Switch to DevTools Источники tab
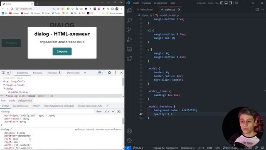 [x=73, y=72]
